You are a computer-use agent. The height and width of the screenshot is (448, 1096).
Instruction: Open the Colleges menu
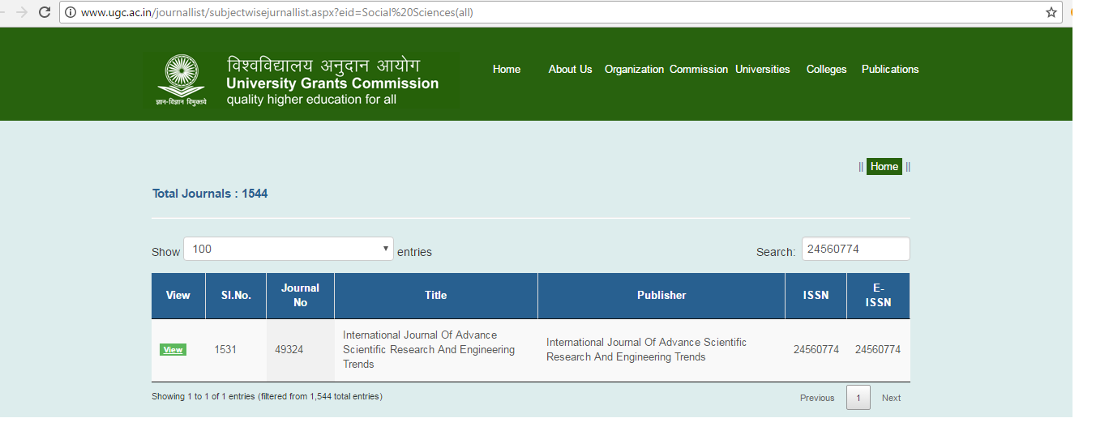coord(826,69)
